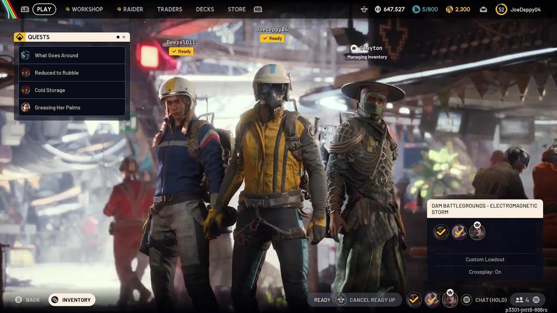Click the Cold Storage quest giver icon

pyautogui.click(x=26, y=90)
